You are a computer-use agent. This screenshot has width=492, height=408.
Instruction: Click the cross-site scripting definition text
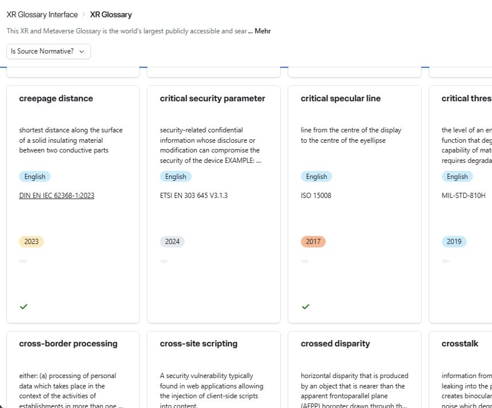point(211,391)
